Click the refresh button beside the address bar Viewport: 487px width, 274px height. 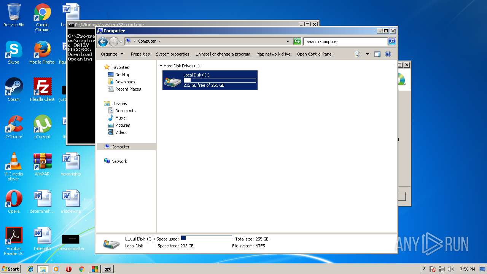pos(297,41)
